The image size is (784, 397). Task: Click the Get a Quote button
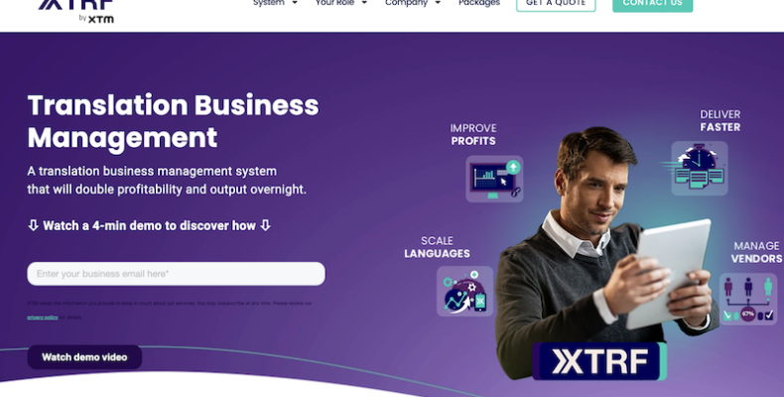click(556, 4)
